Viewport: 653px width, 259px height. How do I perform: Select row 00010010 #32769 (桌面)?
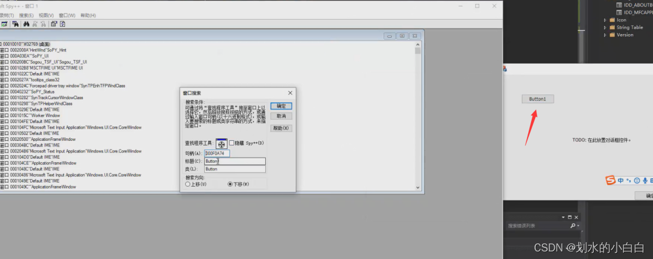(x=26, y=44)
